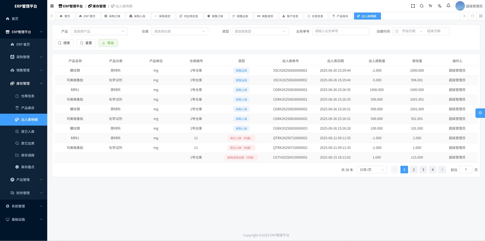Click the font size icon
485x241 pixels.
(430, 6)
